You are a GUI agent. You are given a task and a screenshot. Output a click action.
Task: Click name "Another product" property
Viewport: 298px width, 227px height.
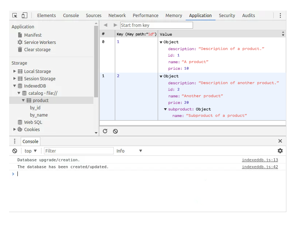[x=196, y=96]
